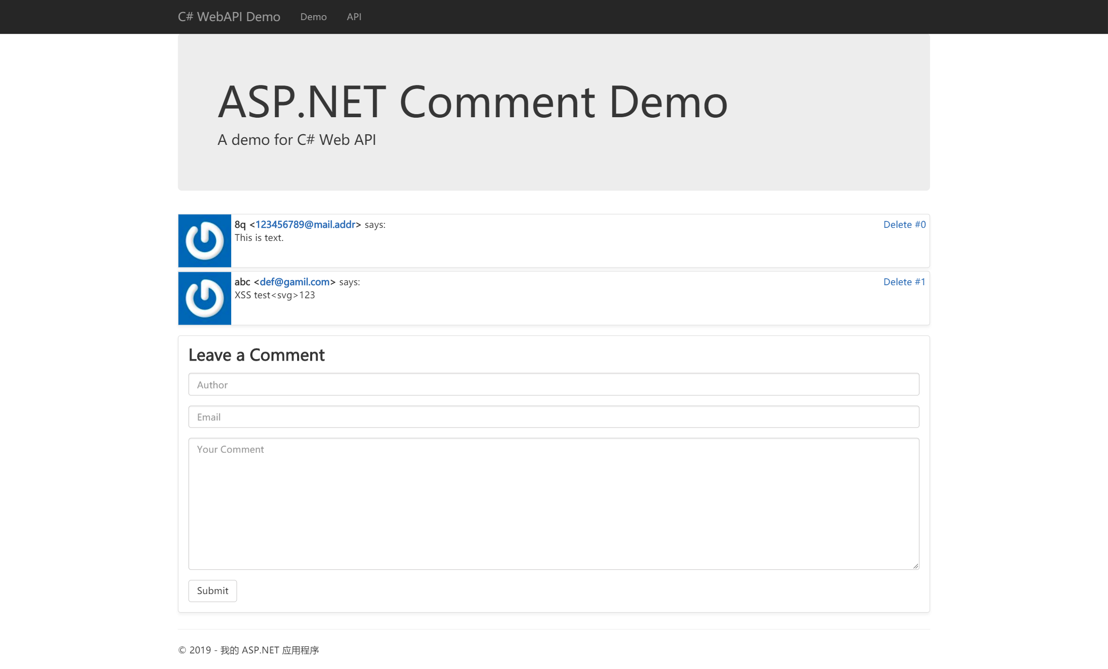The width and height of the screenshot is (1108, 669).
Task: Click the ASP.NET Comment Demo heading
Action: (472, 102)
